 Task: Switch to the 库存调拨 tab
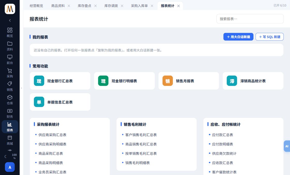(111, 6)
